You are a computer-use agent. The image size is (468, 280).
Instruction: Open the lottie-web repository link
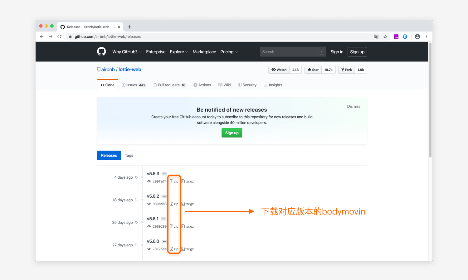tap(130, 70)
